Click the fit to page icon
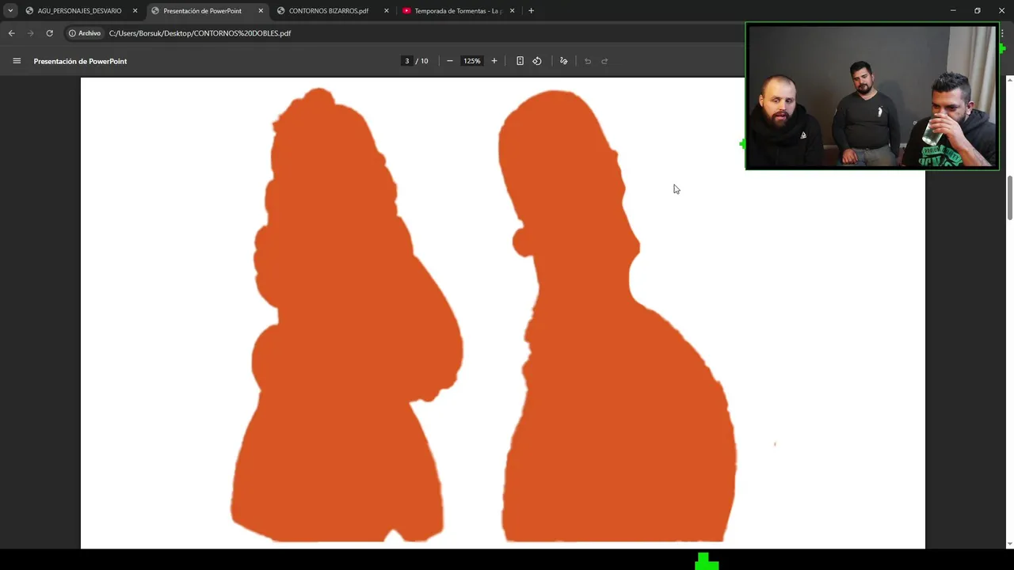The width and height of the screenshot is (1014, 570). click(x=520, y=61)
